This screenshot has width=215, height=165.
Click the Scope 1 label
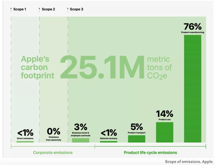[x=19, y=9]
